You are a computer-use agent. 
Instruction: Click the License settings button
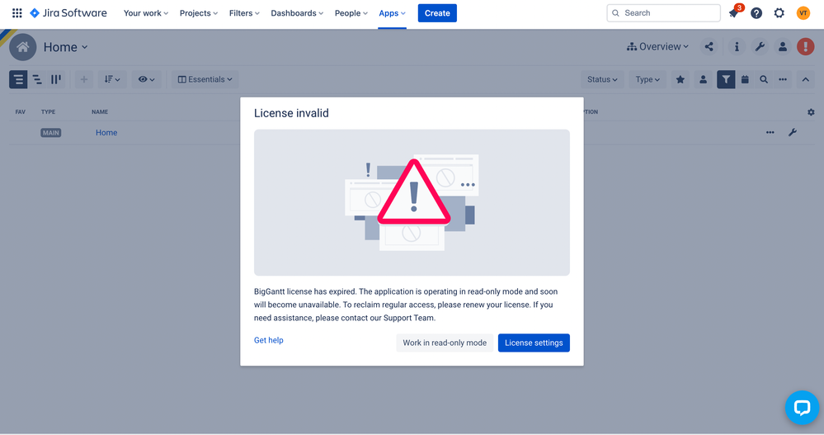point(534,343)
